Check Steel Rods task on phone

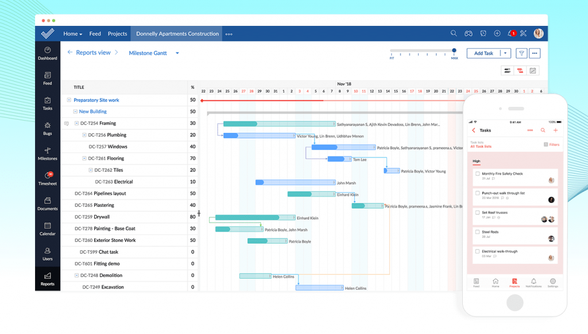tap(477, 232)
